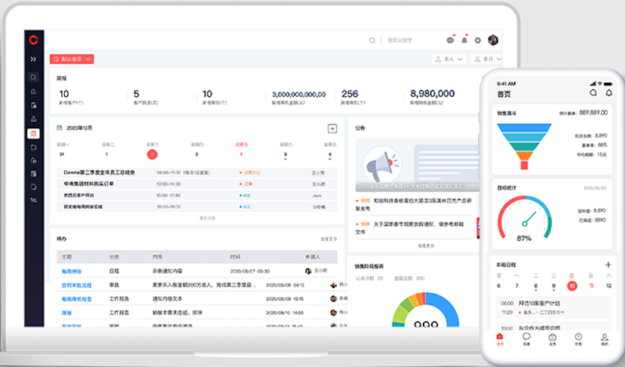This screenshot has width=625, height=367.
Task: Open the rounded square chat icon in sidebar
Action: (x=34, y=187)
